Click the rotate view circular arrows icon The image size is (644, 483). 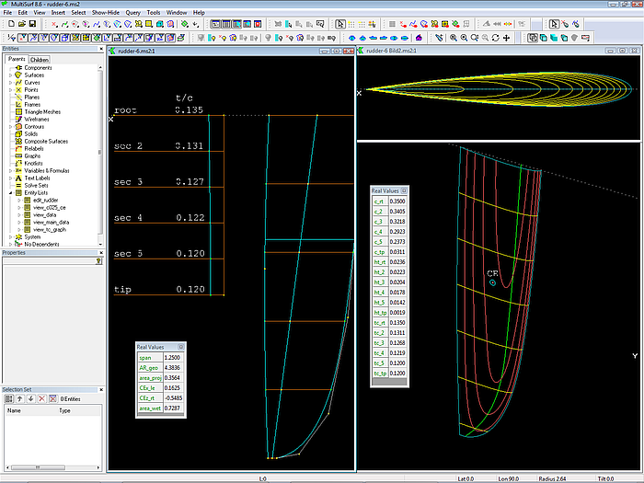496,38
